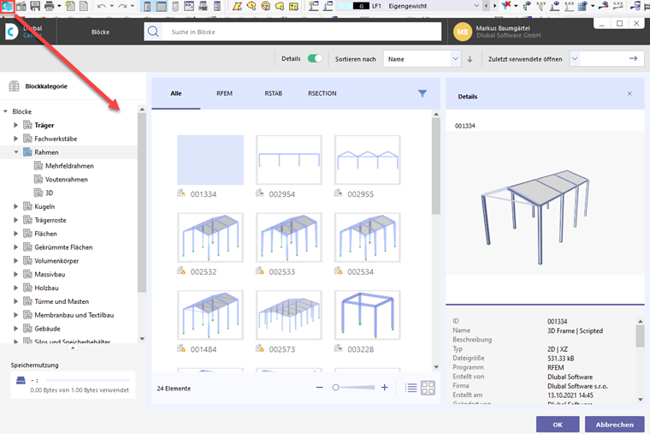
Task: Click the table visibility icon with eye
Action: pyautogui.click(x=583, y=6)
